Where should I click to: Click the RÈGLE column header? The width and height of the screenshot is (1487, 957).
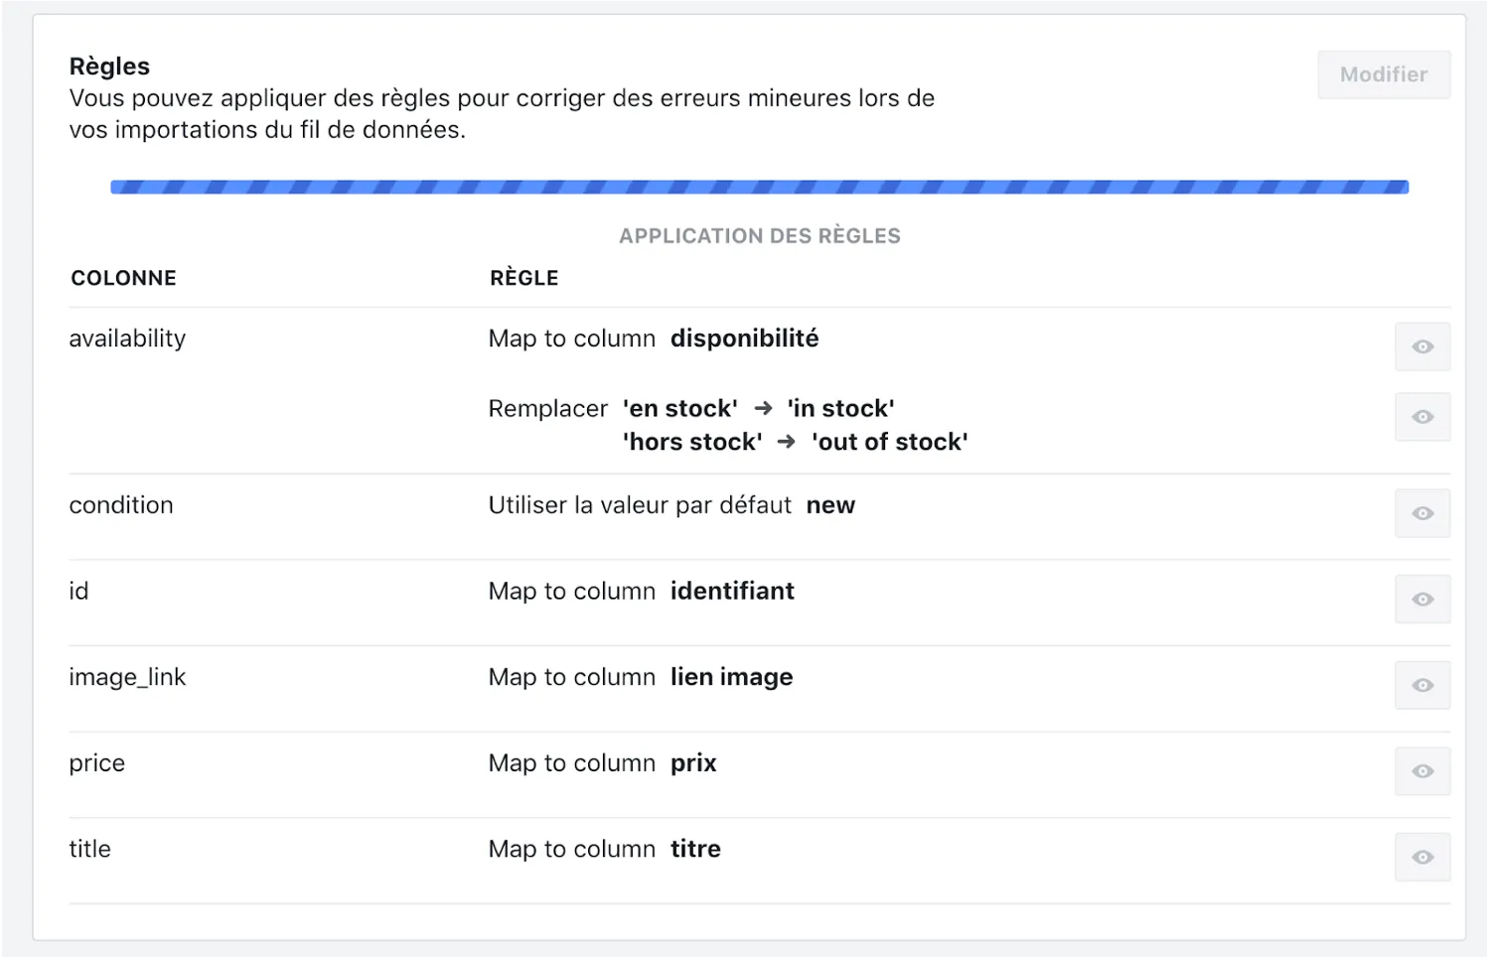pos(523,278)
